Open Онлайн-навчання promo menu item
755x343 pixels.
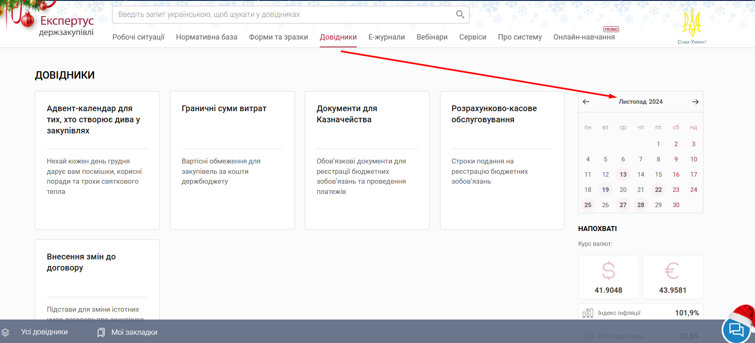[x=584, y=37]
